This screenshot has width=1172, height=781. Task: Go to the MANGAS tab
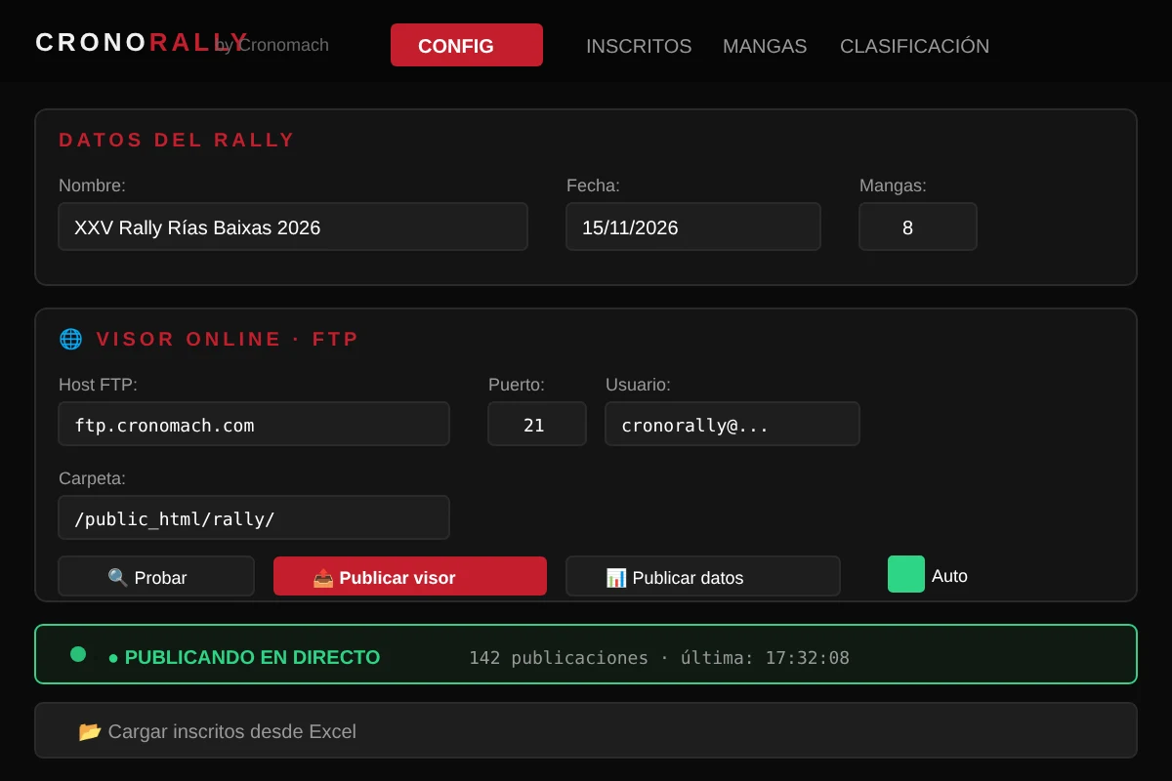pyautogui.click(x=765, y=46)
